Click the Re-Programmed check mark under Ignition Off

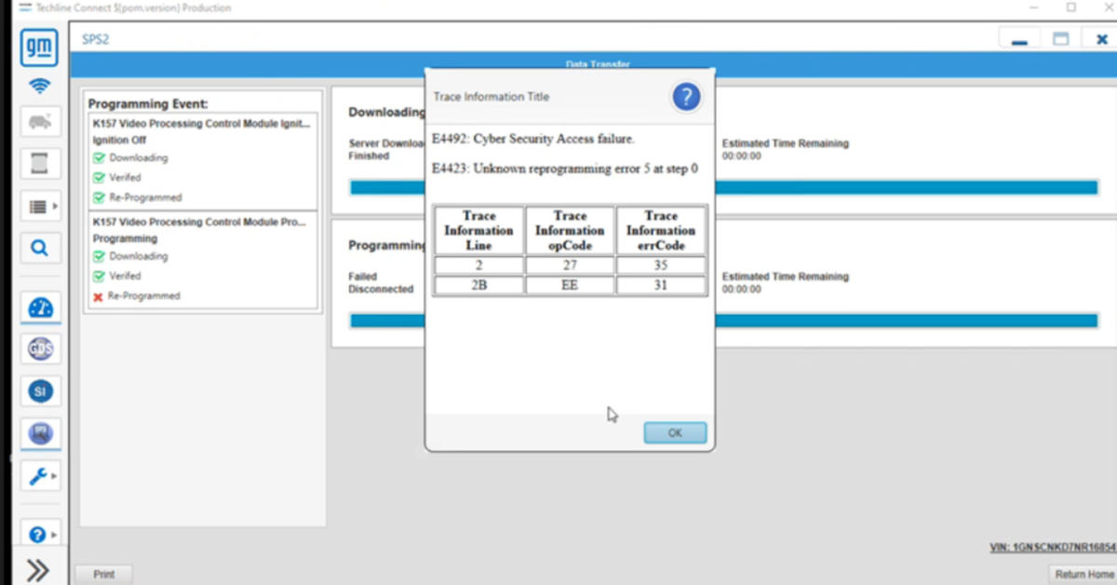tap(99, 197)
